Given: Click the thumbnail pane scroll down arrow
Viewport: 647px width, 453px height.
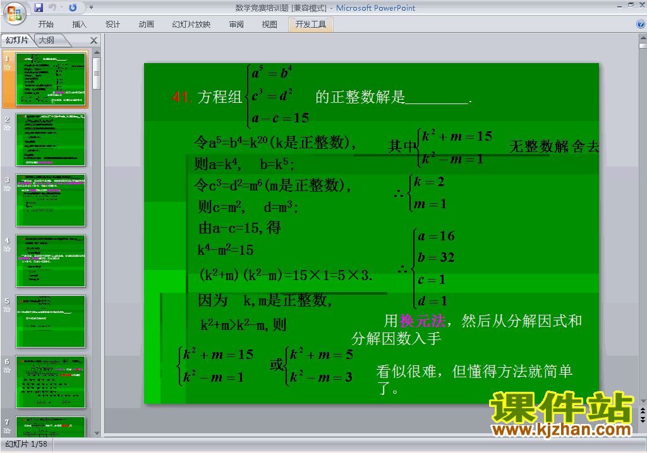Looking at the screenshot, I should pyautogui.click(x=97, y=433).
